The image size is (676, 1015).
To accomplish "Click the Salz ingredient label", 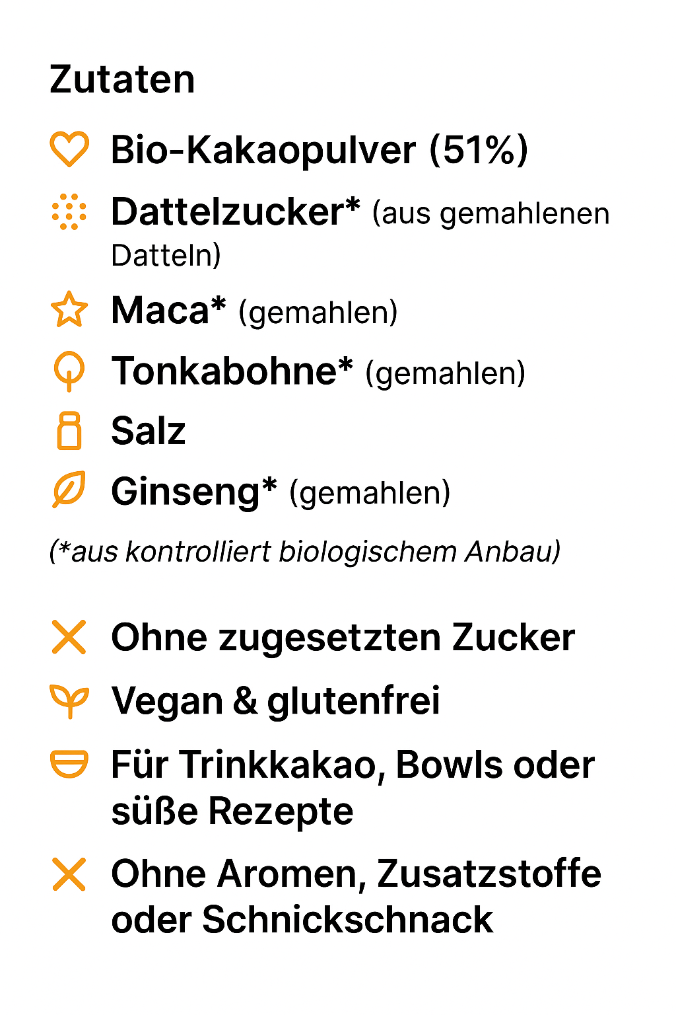I will 149,431.
